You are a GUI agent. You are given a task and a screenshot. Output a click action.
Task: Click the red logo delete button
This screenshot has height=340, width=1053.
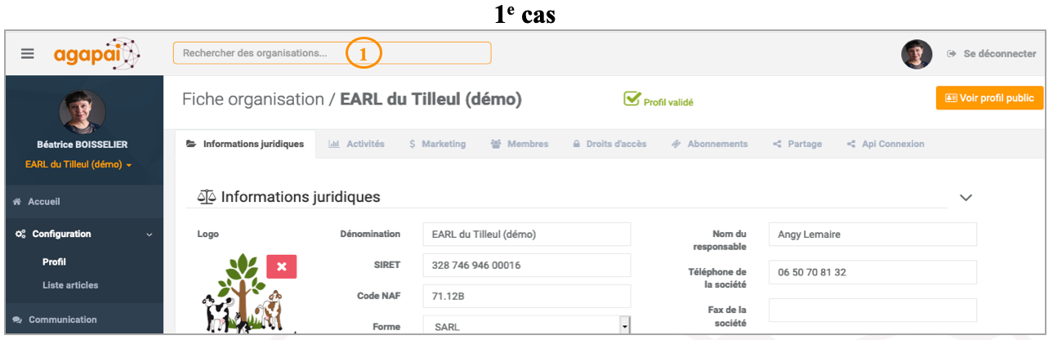point(281,266)
